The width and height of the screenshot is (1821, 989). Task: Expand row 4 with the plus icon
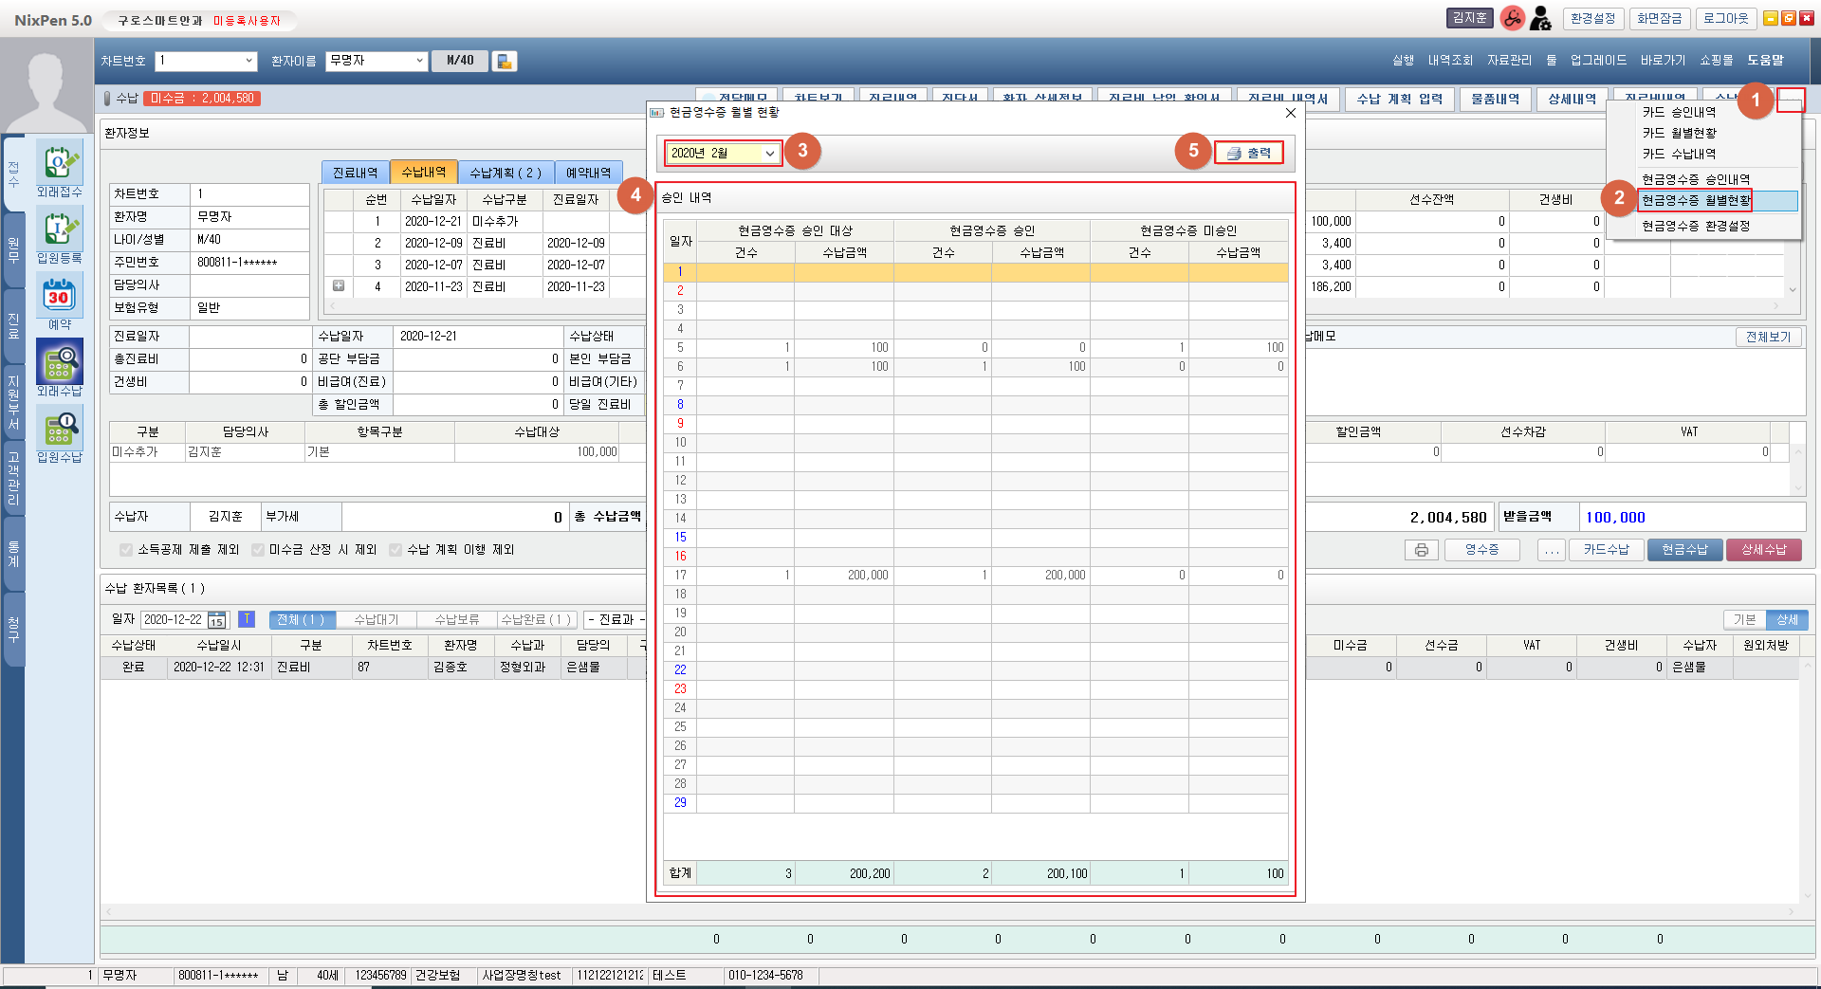coord(339,286)
